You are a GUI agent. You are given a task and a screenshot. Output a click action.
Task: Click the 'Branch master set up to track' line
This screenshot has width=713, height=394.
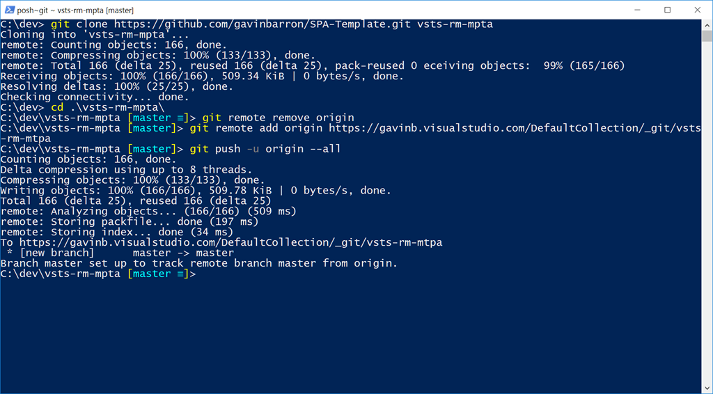tap(198, 263)
